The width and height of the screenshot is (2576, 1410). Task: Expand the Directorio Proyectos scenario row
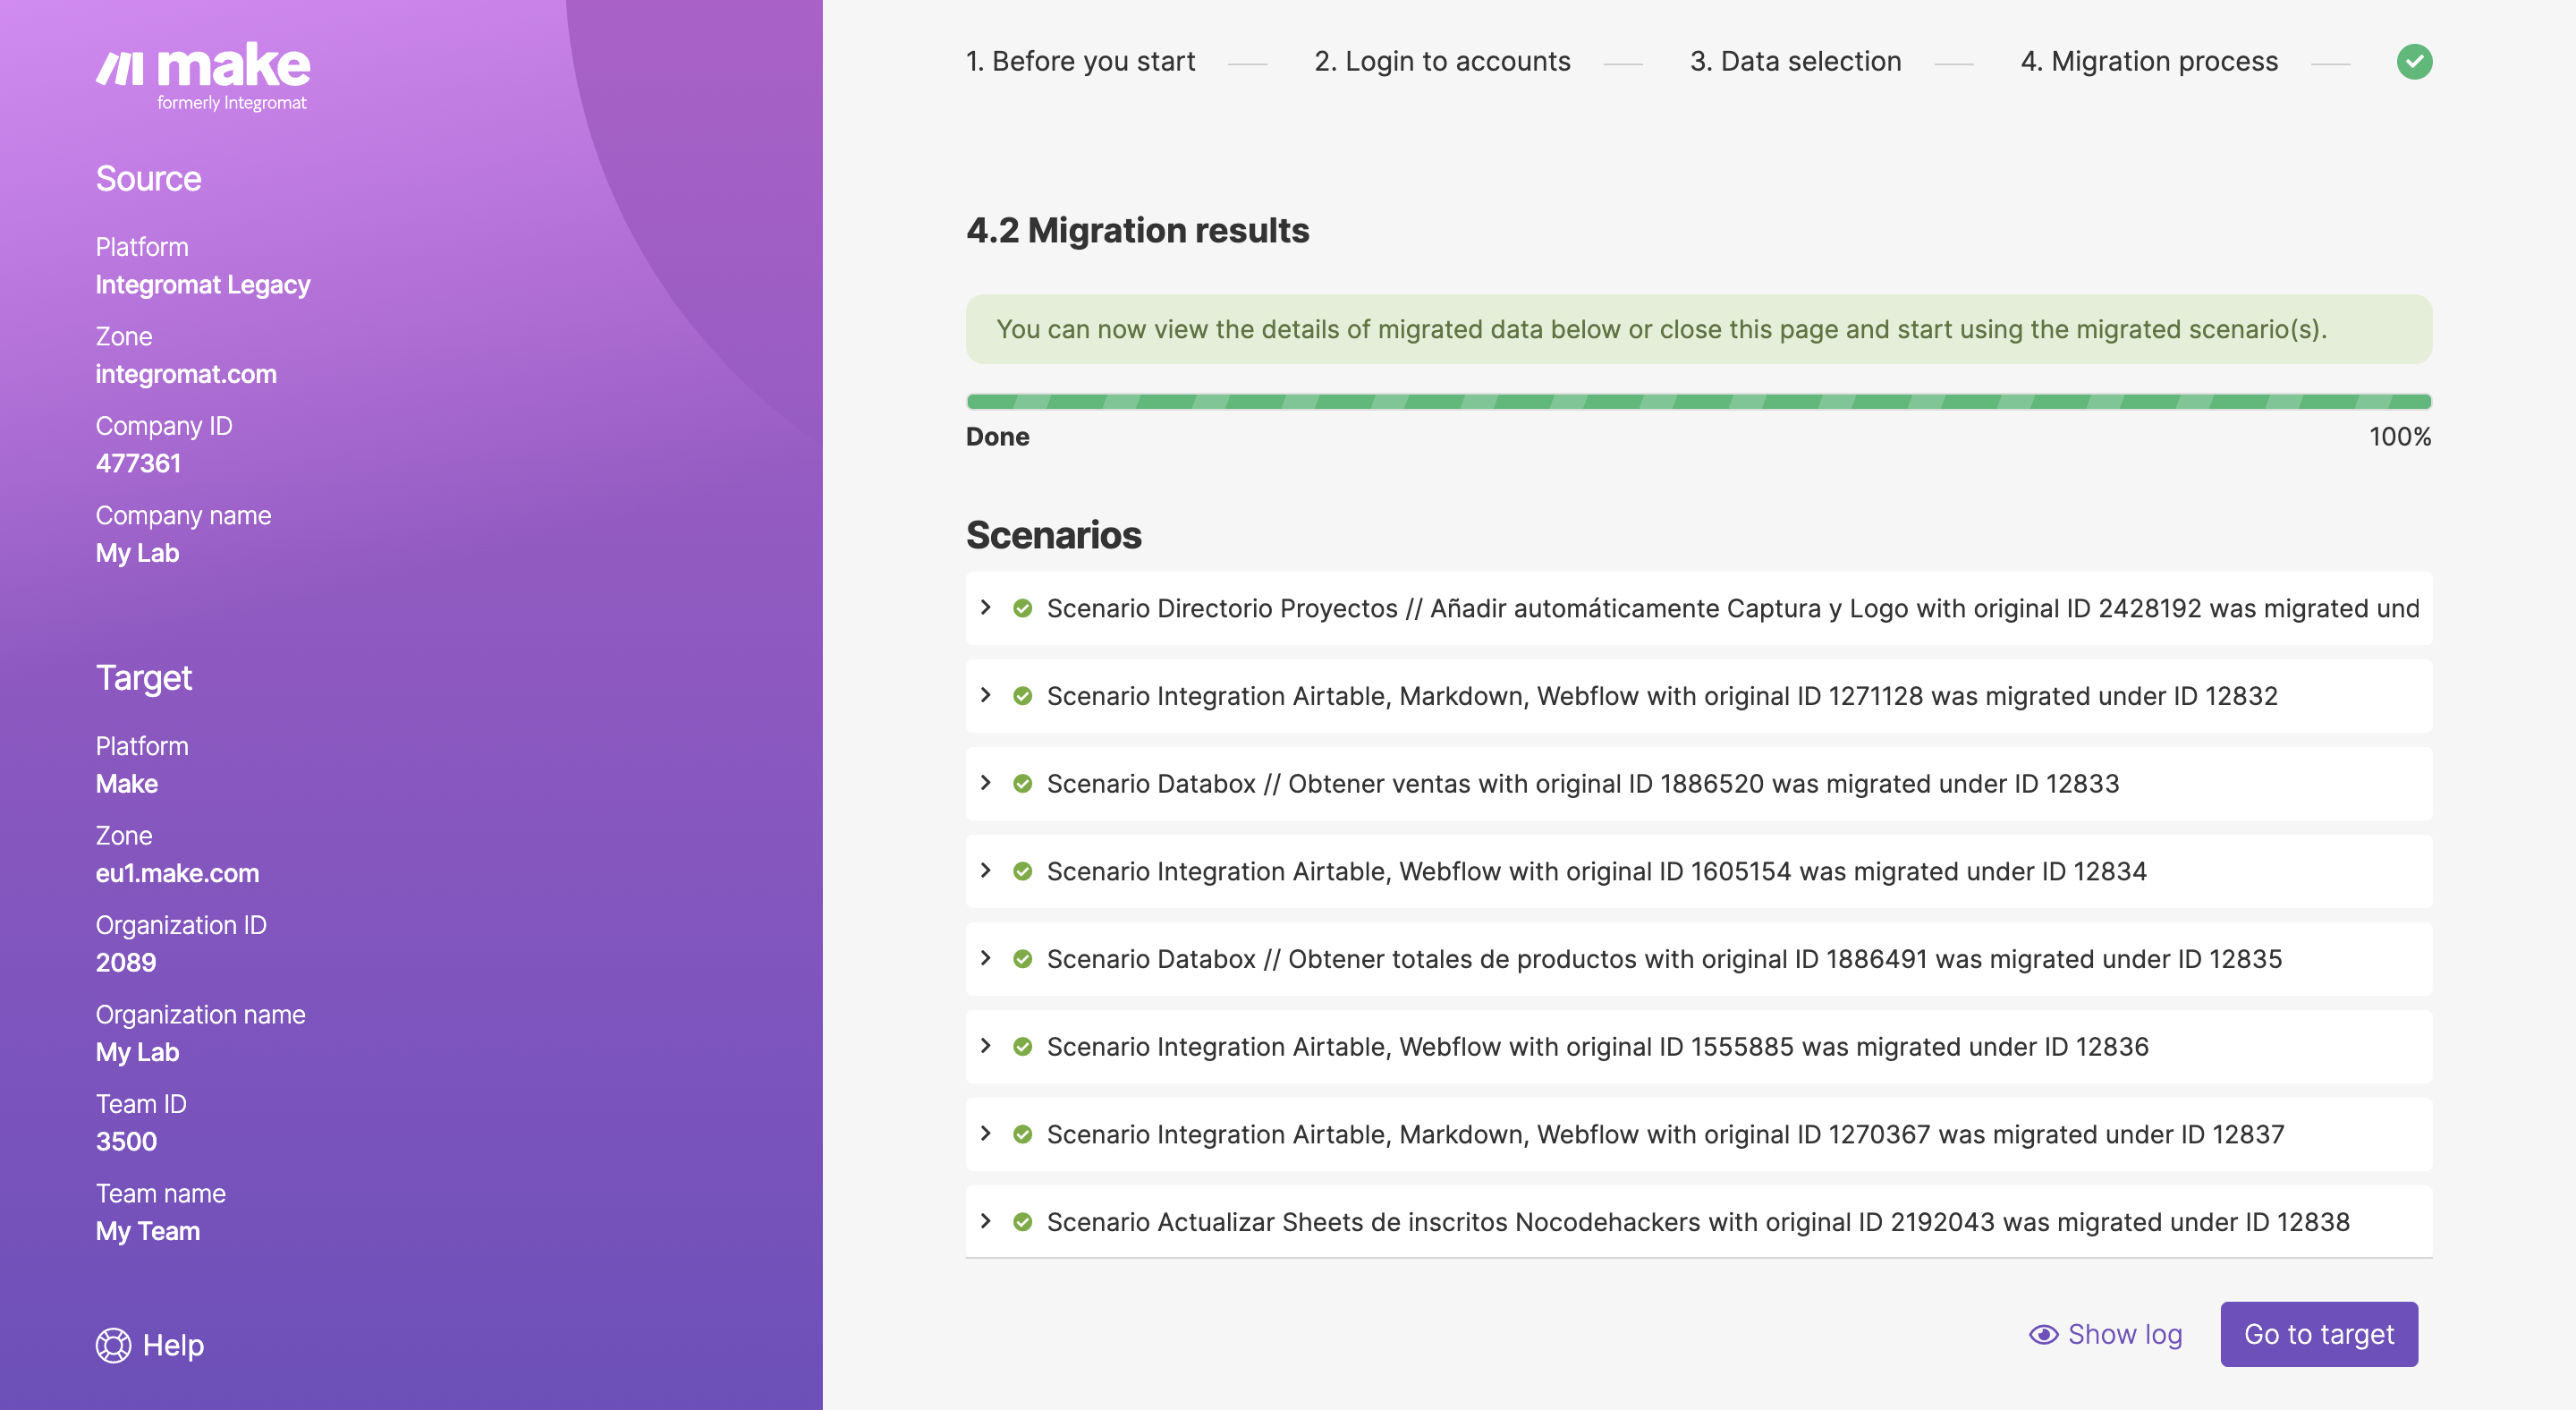pyautogui.click(x=986, y=608)
